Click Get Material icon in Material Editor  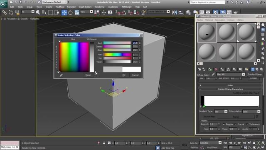199,69
